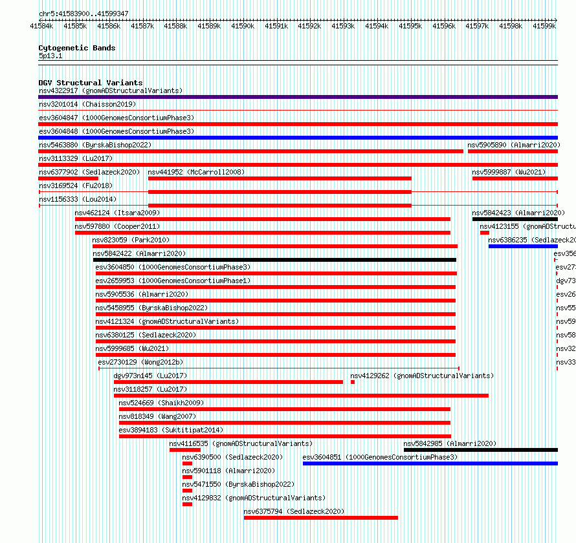Click nsv5999887 (Wu2021) variant label

[509, 172]
